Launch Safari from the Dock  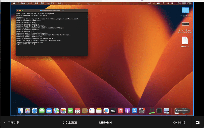(x=35, y=111)
